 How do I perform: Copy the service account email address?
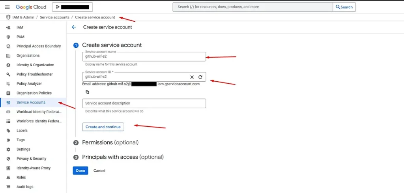coord(87,92)
